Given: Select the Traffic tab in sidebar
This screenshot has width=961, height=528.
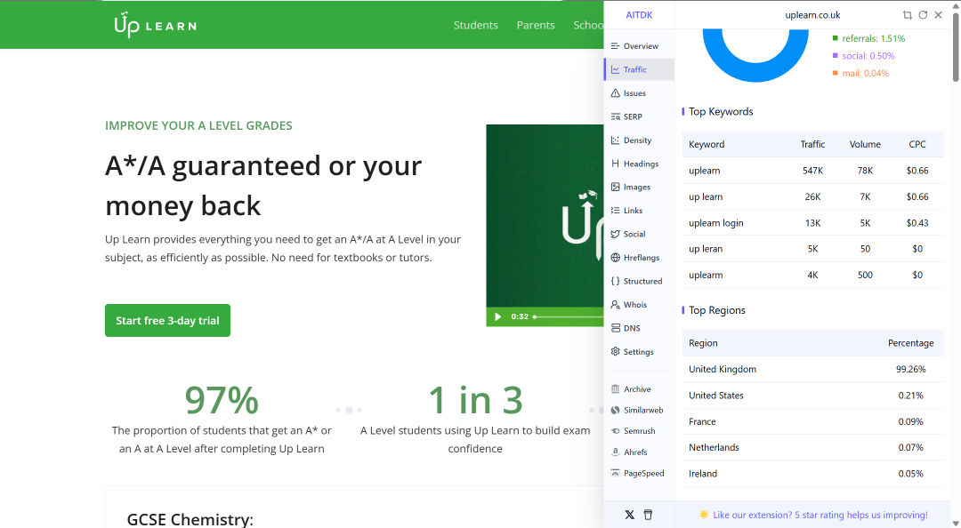Looking at the screenshot, I should tap(639, 70).
